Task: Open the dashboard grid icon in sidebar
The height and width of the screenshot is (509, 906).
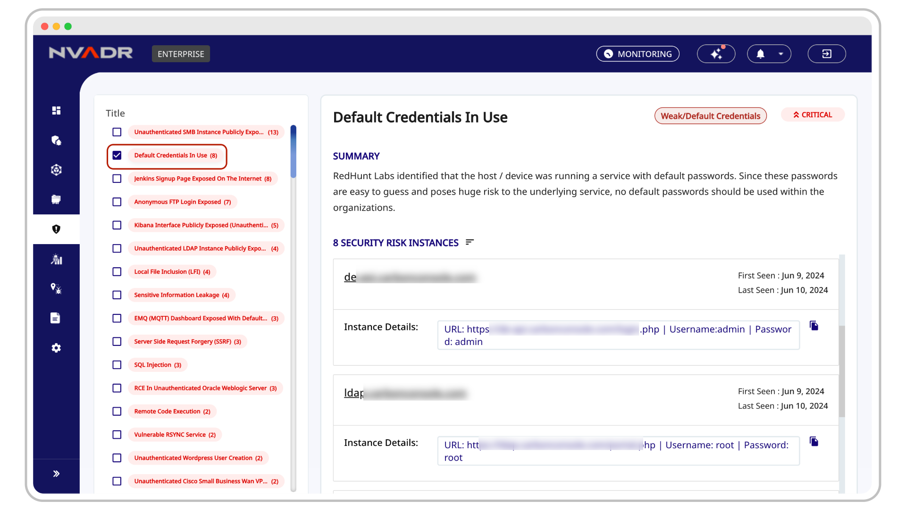Action: [56, 110]
